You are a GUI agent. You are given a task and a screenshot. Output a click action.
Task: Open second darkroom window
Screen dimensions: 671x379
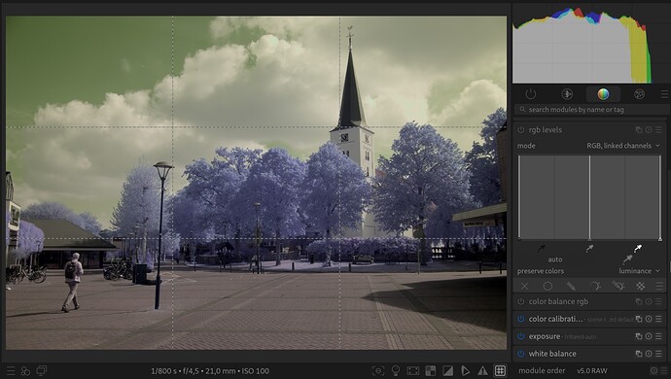tap(42, 371)
